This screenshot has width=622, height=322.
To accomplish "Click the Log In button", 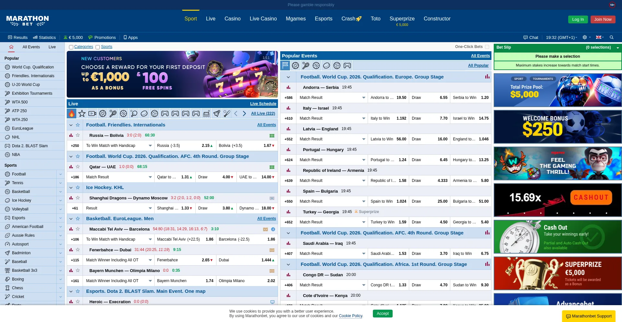I will (x=578, y=19).
